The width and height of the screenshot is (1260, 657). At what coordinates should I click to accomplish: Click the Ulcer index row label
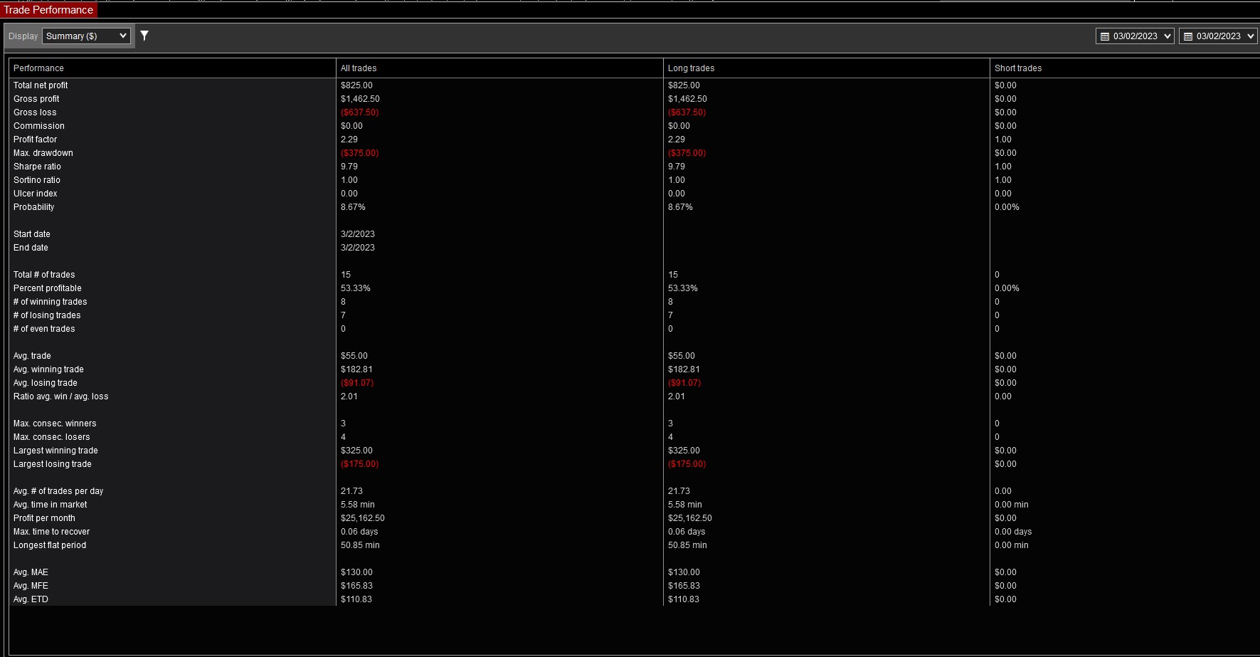point(36,194)
